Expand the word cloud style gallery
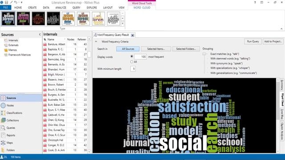Screen dimensions: 285x160 [x=123, y=24]
